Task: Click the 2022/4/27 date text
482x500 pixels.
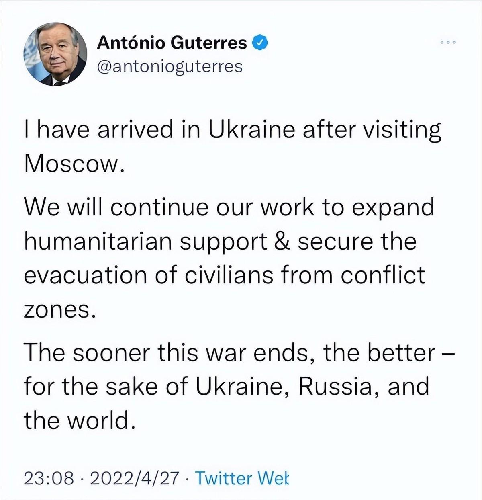Action: click(x=135, y=478)
